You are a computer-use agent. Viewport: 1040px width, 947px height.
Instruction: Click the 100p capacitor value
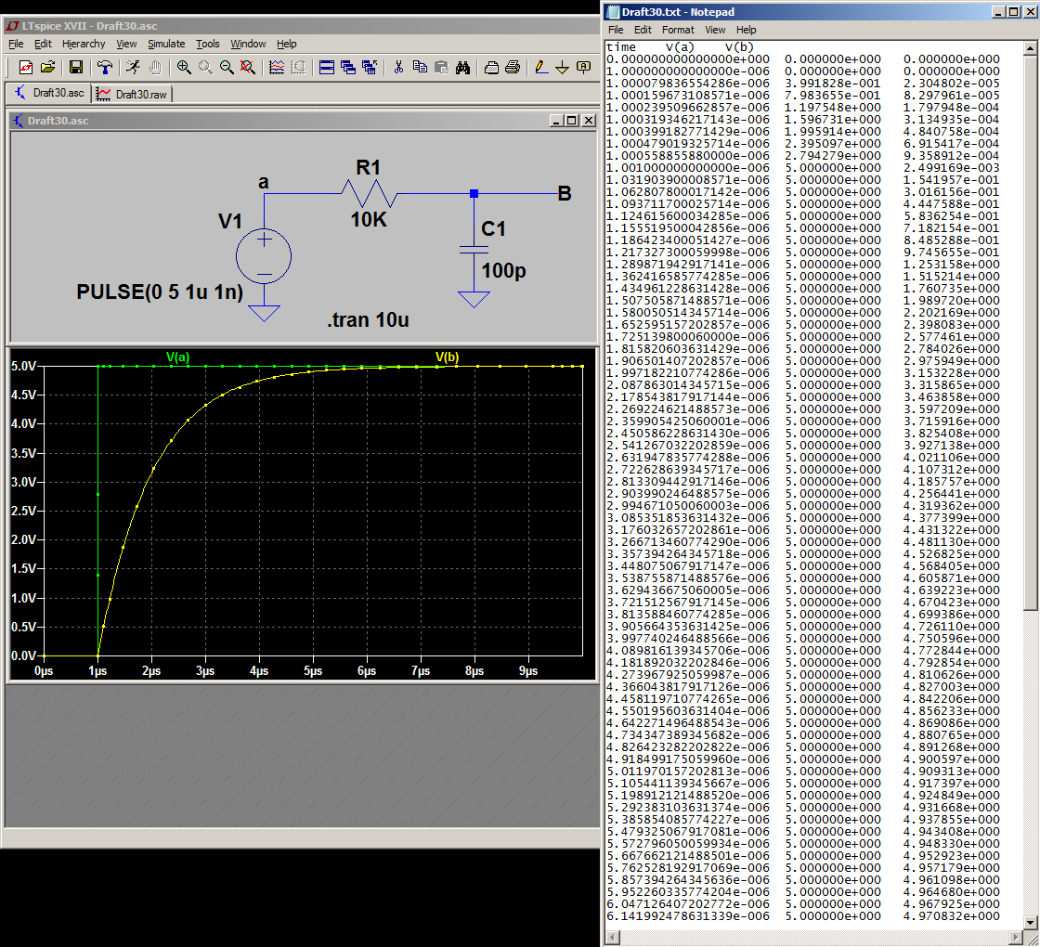tap(504, 270)
